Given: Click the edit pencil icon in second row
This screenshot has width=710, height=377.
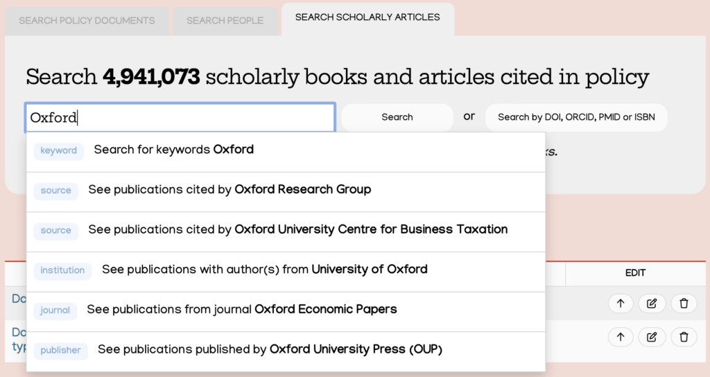Looking at the screenshot, I should (x=652, y=337).
